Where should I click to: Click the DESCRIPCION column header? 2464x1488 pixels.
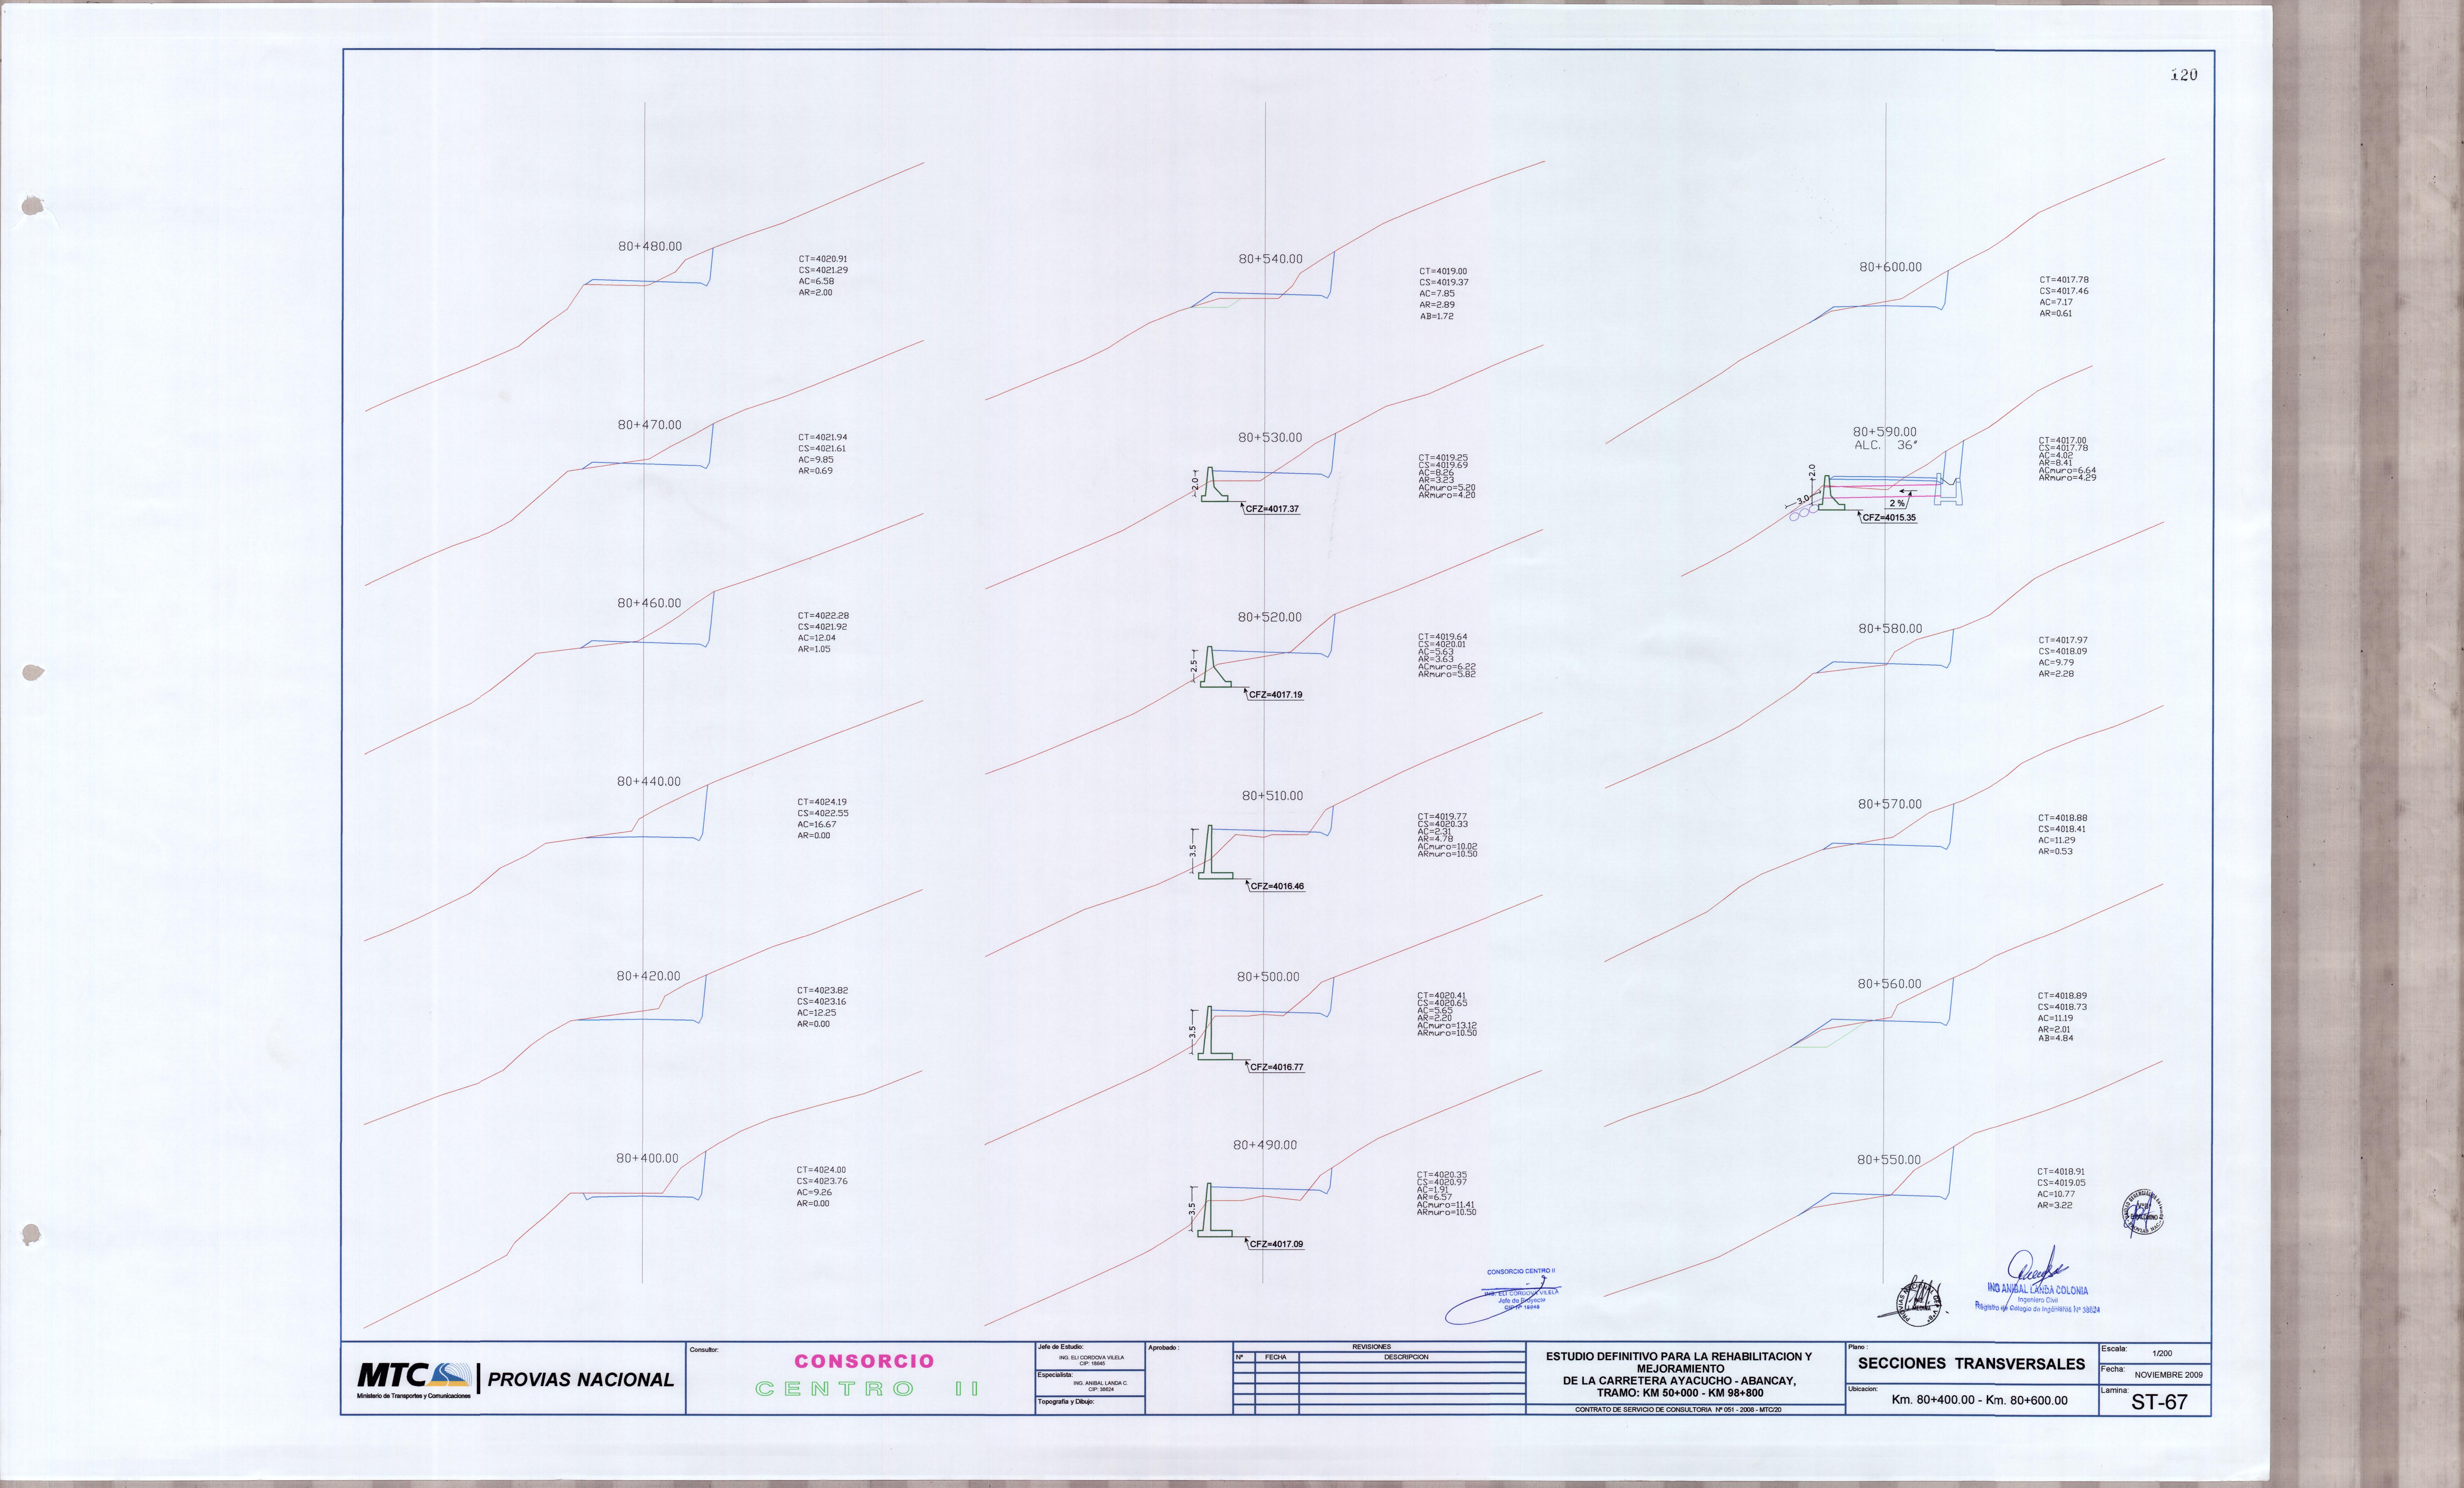pyautogui.click(x=1406, y=1357)
